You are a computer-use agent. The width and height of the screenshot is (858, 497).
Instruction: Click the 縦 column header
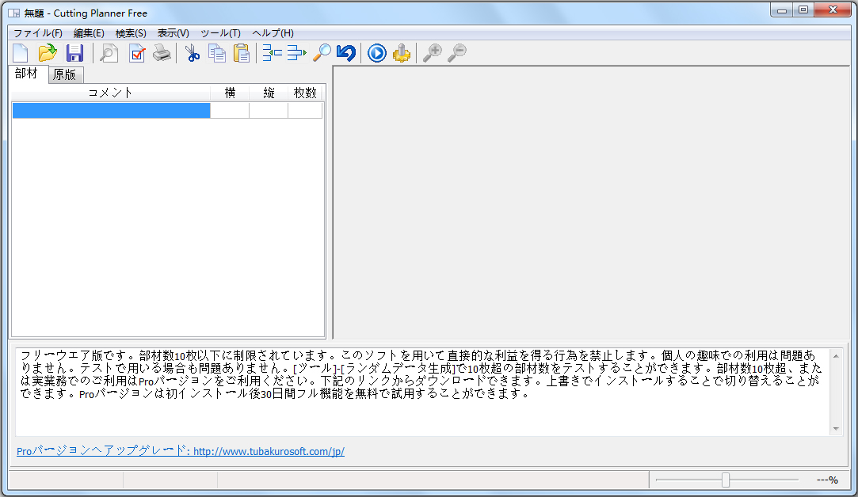269,93
